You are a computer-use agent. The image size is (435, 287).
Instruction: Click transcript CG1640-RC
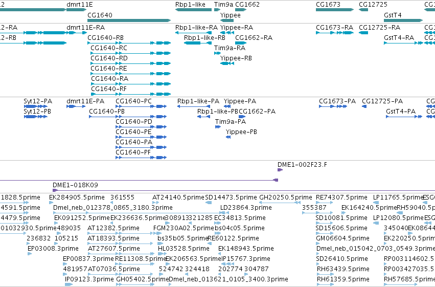(x=131, y=53)
